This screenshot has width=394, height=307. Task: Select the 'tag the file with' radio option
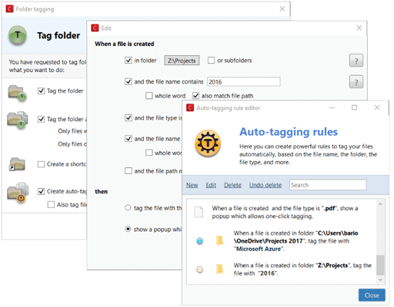[x=128, y=208]
